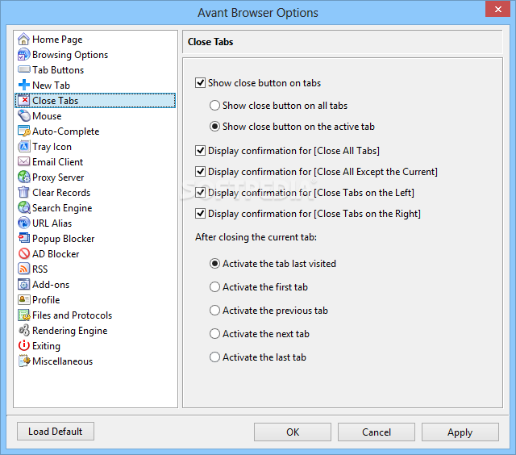The width and height of the screenshot is (516, 455).
Task: Click the Search Engine magnifier icon
Action: pos(23,208)
